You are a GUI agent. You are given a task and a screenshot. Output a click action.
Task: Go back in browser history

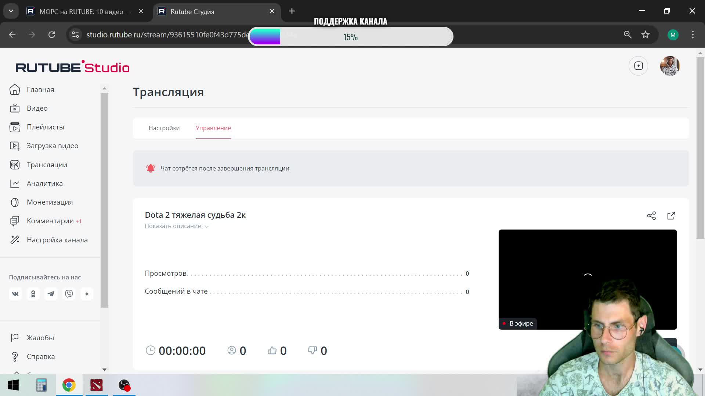point(12,34)
